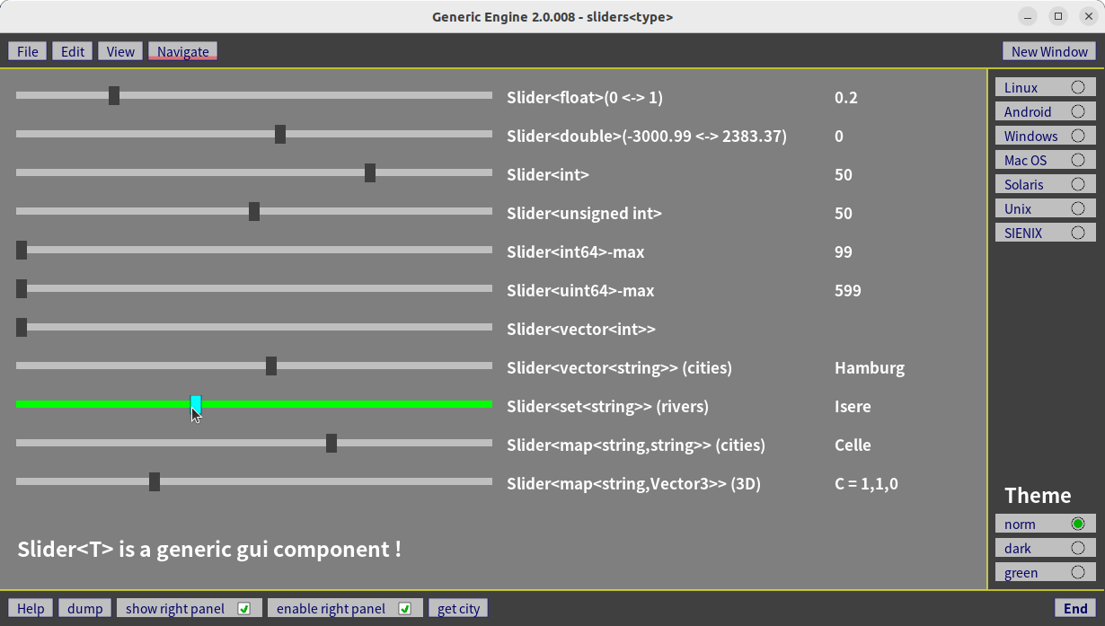This screenshot has height=626, width=1105.
Task: Click the Slider<float> handle
Action: coord(114,95)
